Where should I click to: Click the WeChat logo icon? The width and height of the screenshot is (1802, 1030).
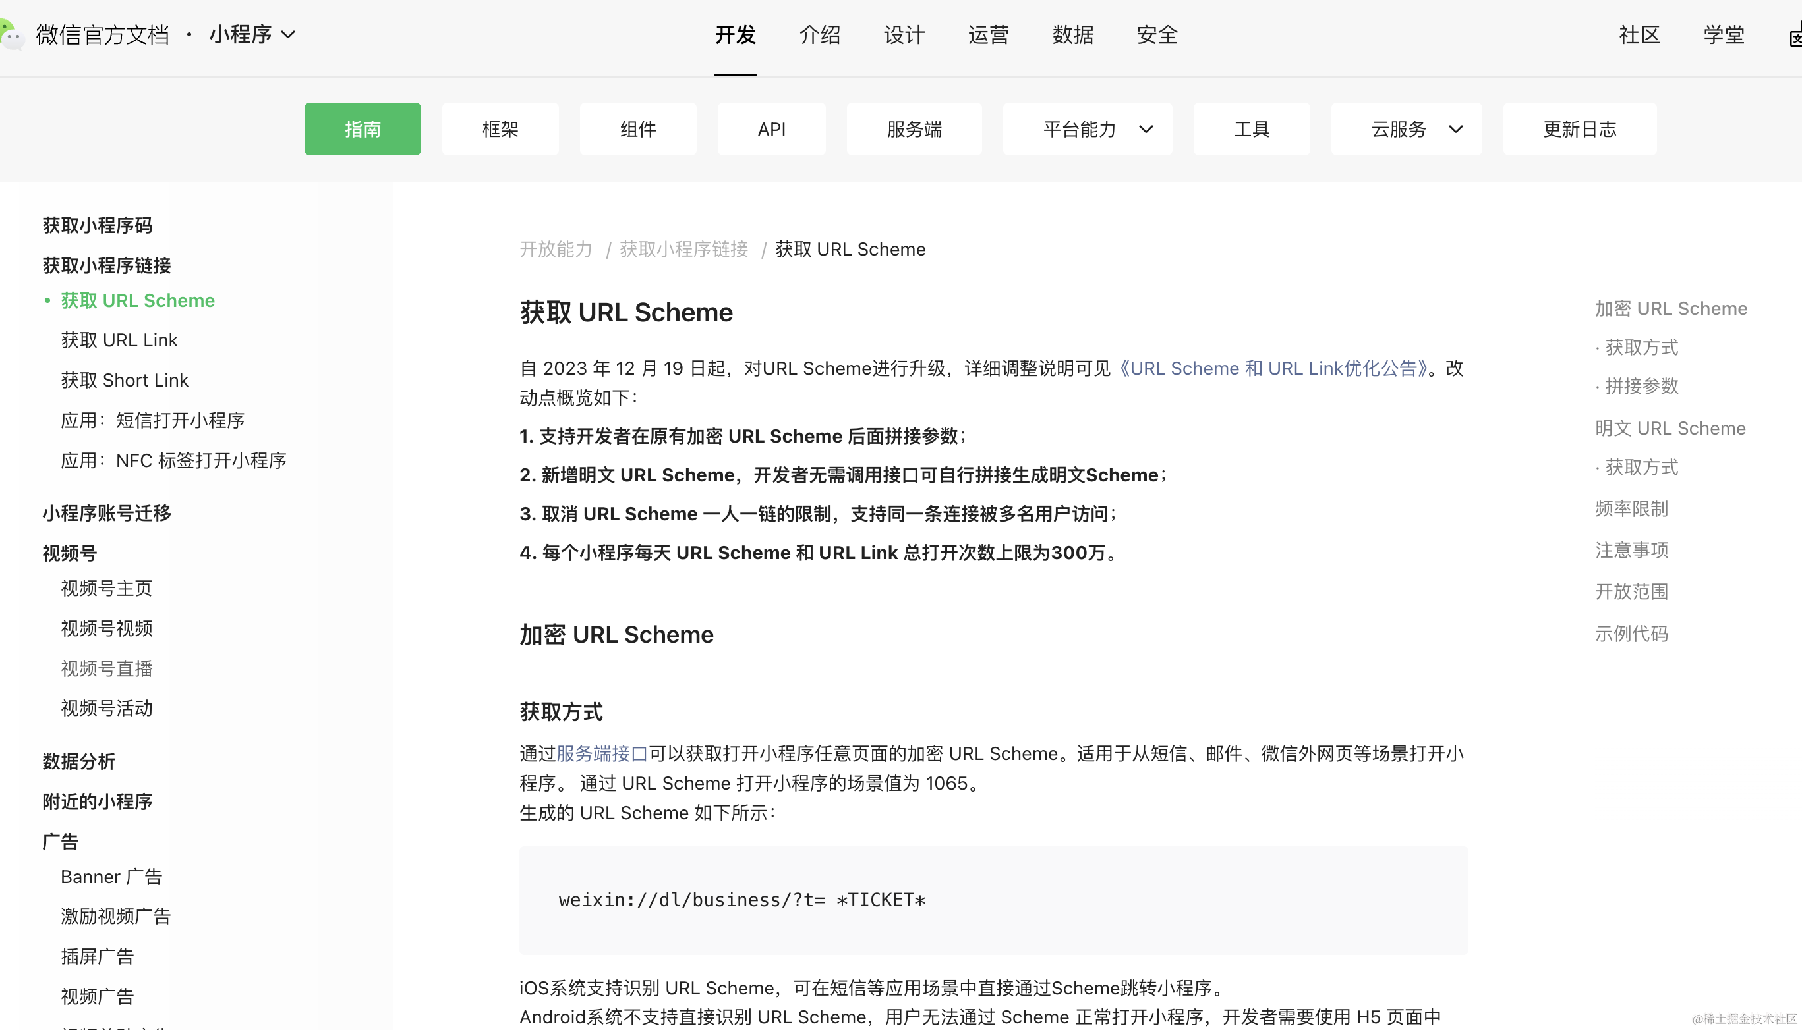coord(11,34)
